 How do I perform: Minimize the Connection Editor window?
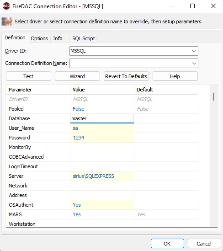[x=172, y=6]
